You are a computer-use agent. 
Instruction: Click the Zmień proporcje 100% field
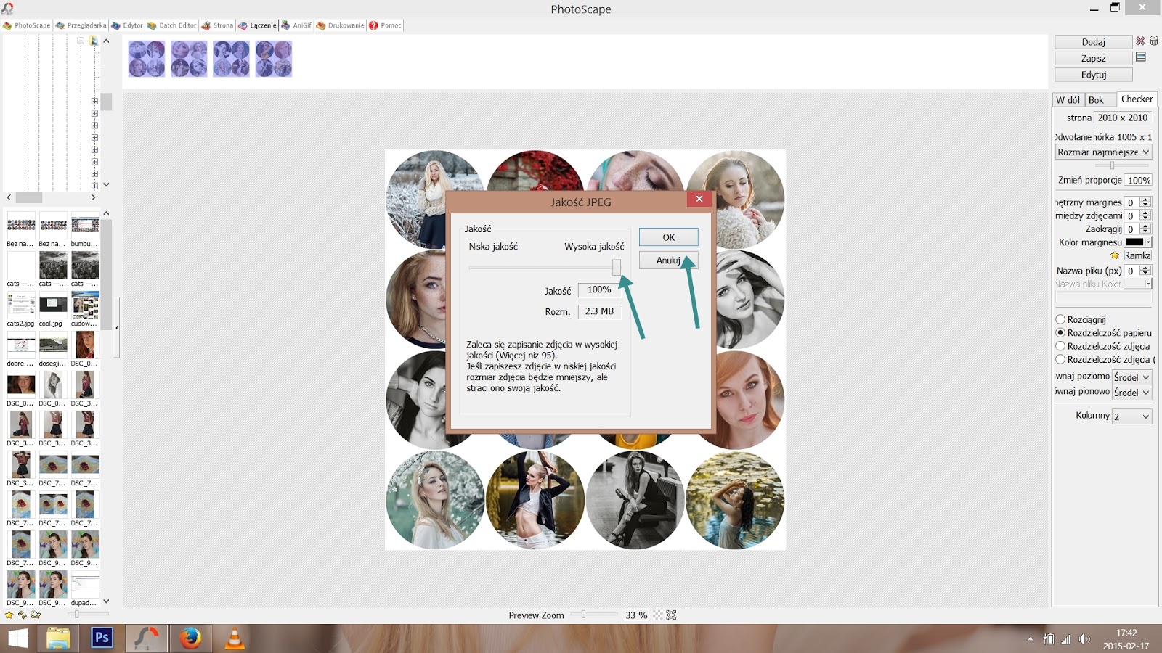1138,180
